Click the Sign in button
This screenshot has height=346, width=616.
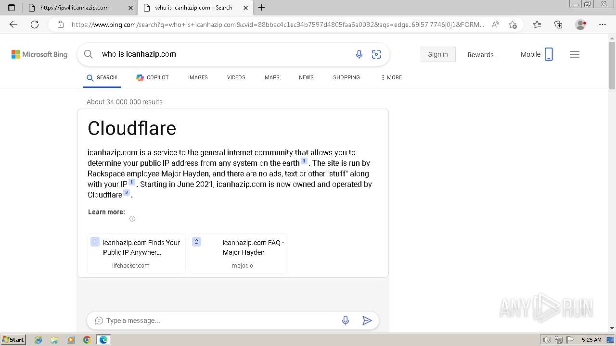pos(438,54)
